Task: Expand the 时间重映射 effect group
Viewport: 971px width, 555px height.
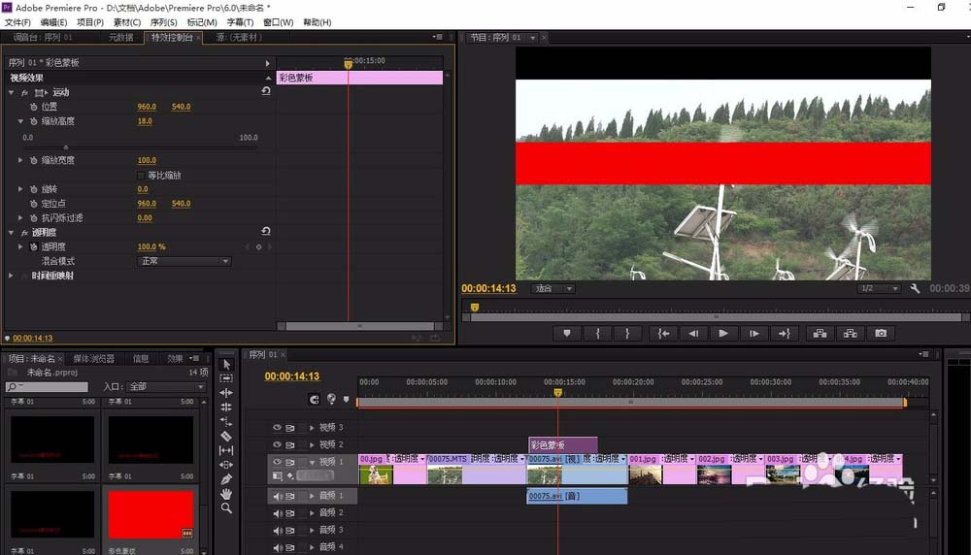Action: click(11, 276)
